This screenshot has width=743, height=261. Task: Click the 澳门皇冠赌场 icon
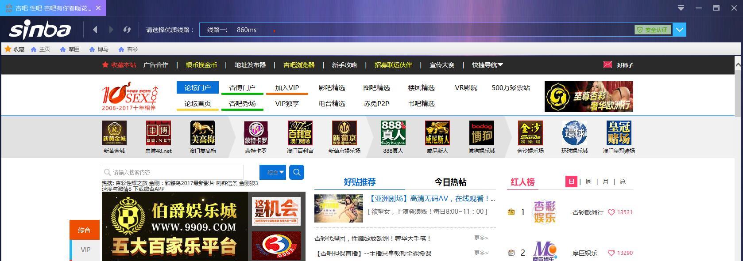(x=619, y=133)
